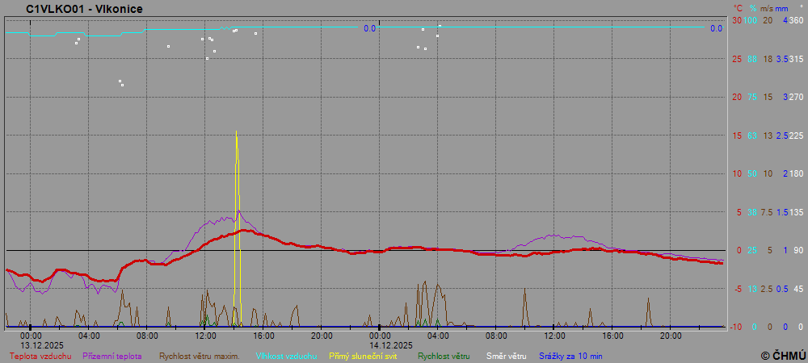Click the m/s unit header

(x=768, y=7)
